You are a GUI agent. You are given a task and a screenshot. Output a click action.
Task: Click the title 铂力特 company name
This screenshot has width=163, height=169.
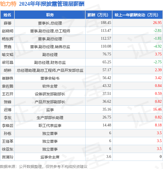pyautogui.click(x=8, y=4)
